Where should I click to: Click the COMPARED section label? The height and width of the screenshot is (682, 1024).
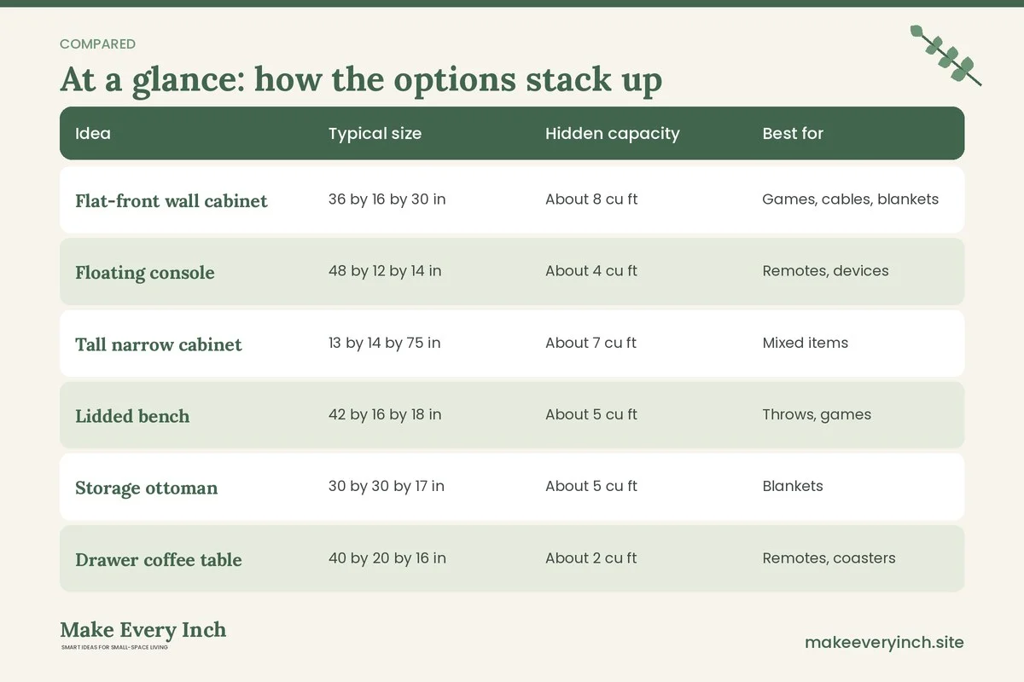pos(97,43)
